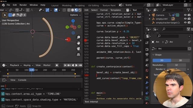The image size is (193, 108).
Task: Open text editor Format menu
Action: pos(104,10)
